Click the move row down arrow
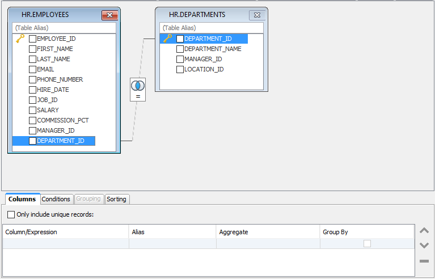The height and width of the screenshot is (279, 435). pos(424,246)
